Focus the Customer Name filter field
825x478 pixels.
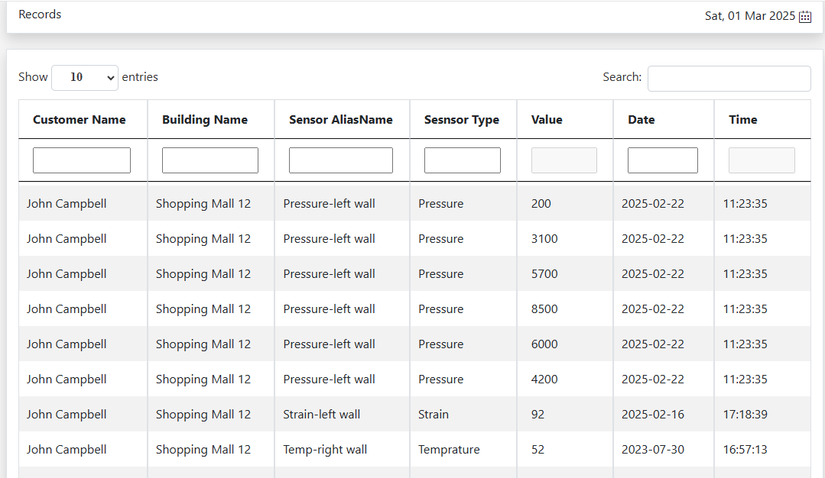pyautogui.click(x=82, y=160)
